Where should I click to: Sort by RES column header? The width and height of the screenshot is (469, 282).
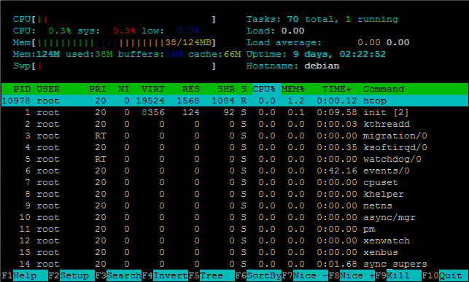click(191, 89)
